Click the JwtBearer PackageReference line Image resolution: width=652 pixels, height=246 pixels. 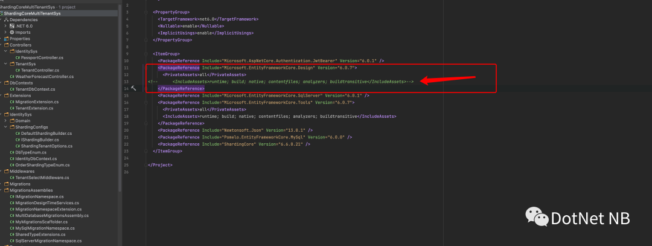[x=270, y=61]
